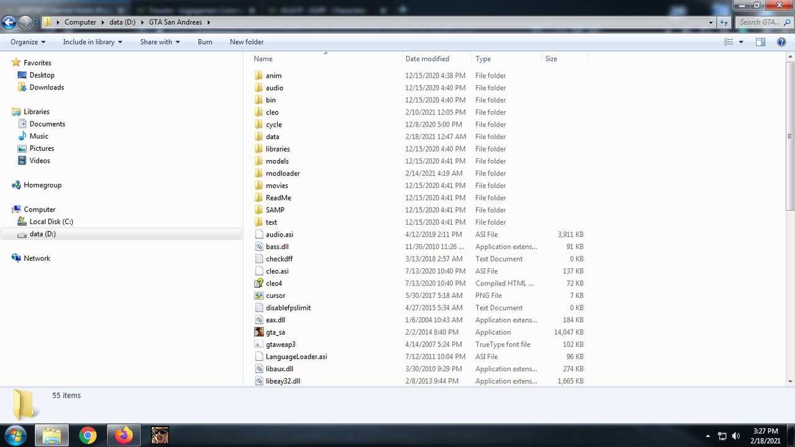Select the cursor PNG file icon
The image size is (795, 447).
coord(259,296)
